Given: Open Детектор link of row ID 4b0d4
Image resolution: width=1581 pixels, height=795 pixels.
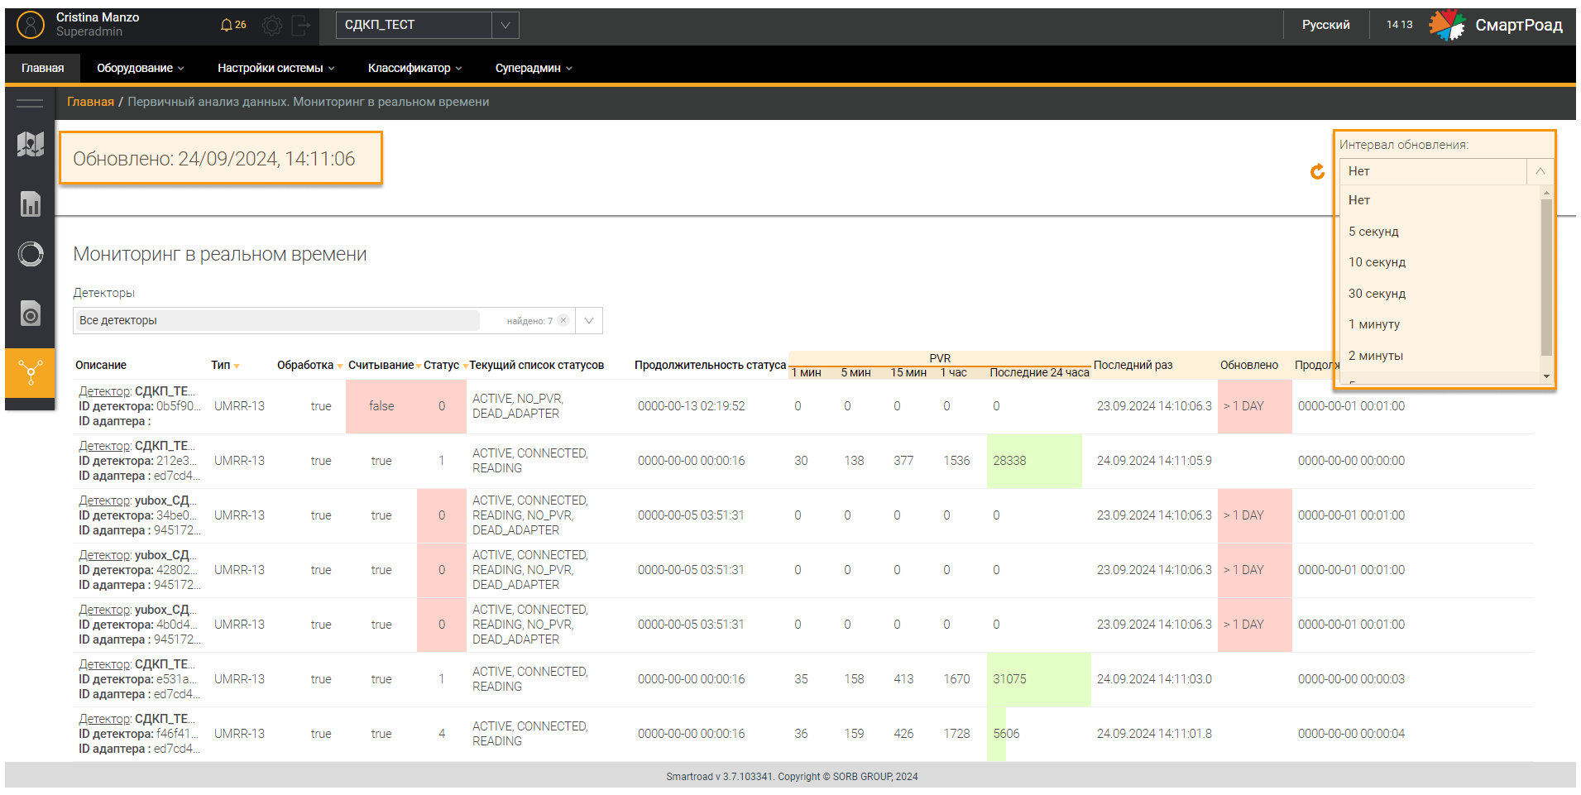Looking at the screenshot, I should (x=104, y=610).
